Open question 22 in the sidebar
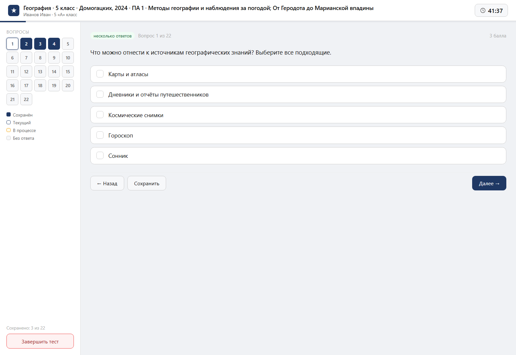This screenshot has width=516, height=355. [x=26, y=99]
